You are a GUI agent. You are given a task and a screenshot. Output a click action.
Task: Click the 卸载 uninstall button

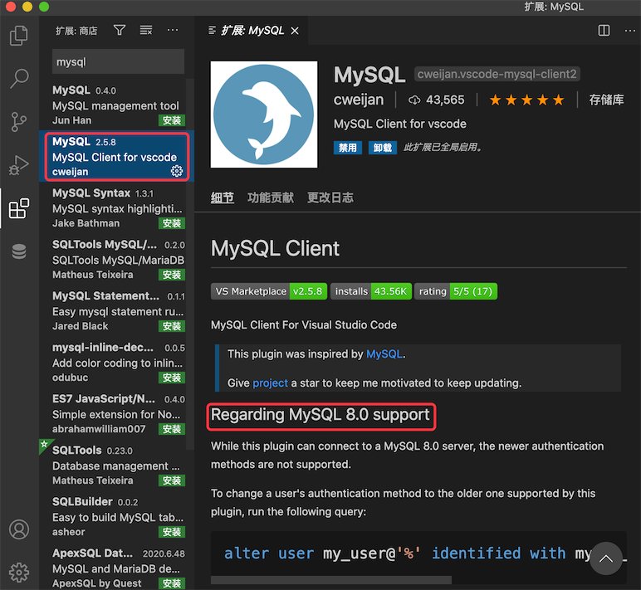click(x=382, y=147)
